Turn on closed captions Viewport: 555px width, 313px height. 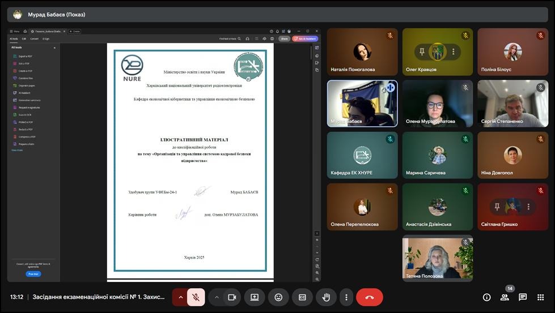(x=302, y=297)
